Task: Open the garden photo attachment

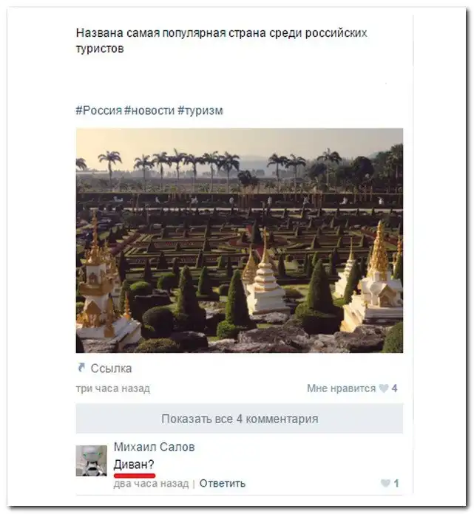Action: 240,240
